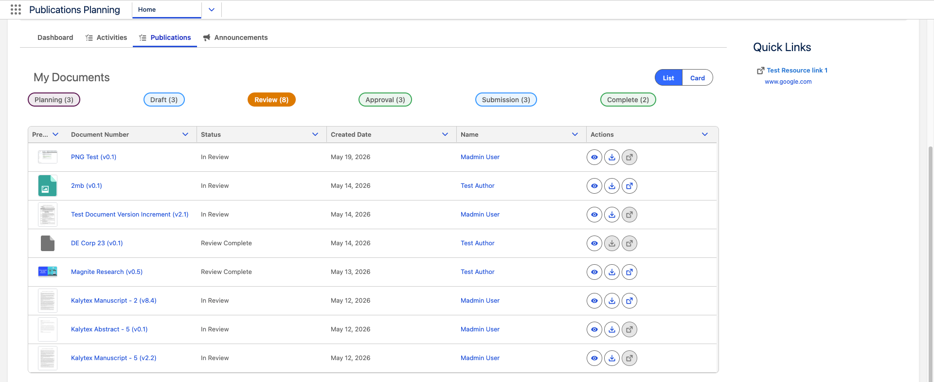Open Name column menu chevron
The width and height of the screenshot is (934, 382).
[x=575, y=134]
